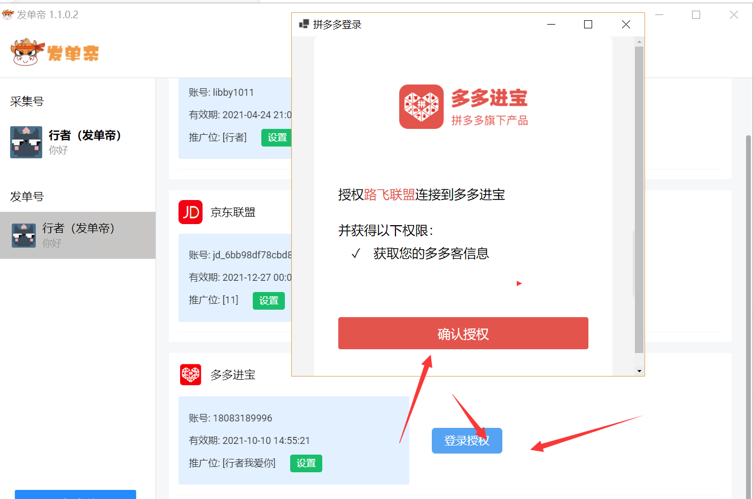Click the JD 京东联盟 icon
The width and height of the screenshot is (753, 499).
[190, 212]
